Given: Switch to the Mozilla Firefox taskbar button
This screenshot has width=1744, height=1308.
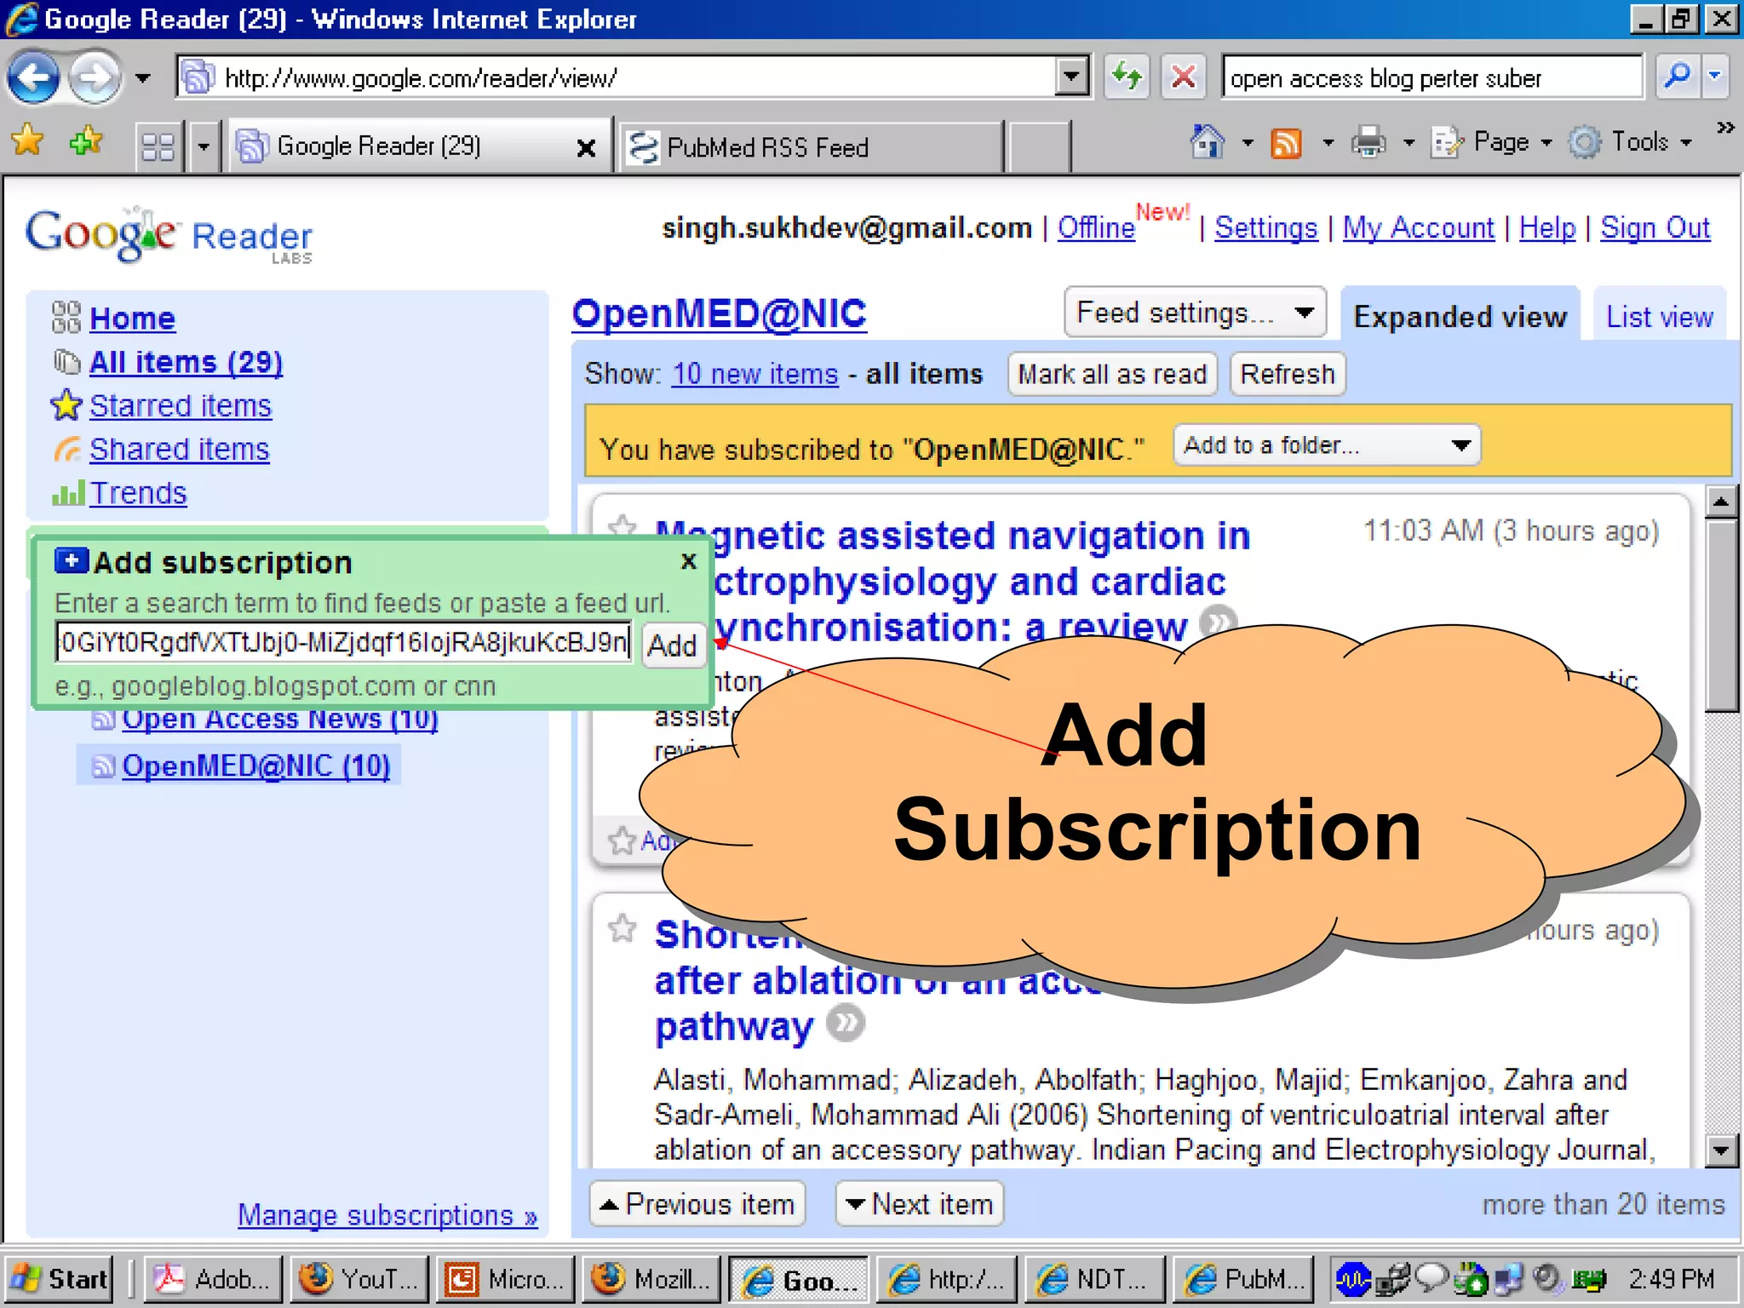Looking at the screenshot, I should point(652,1279).
